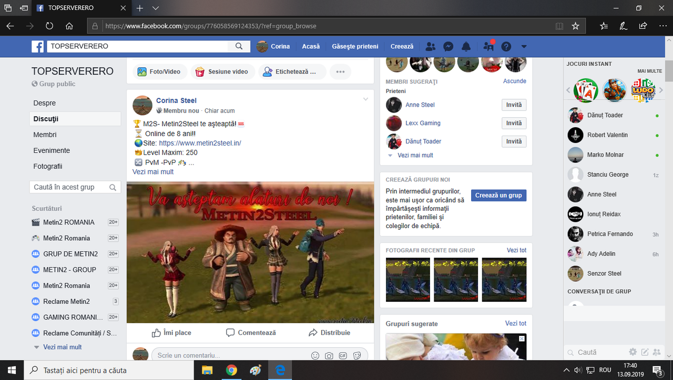Click the browser refresh icon
The height and width of the screenshot is (380, 673).
[x=49, y=26]
